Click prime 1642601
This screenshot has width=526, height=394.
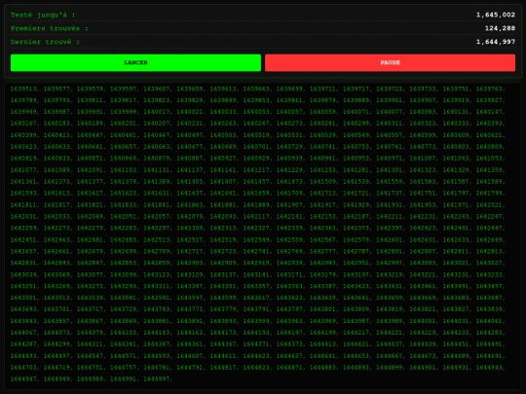click(x=389, y=239)
